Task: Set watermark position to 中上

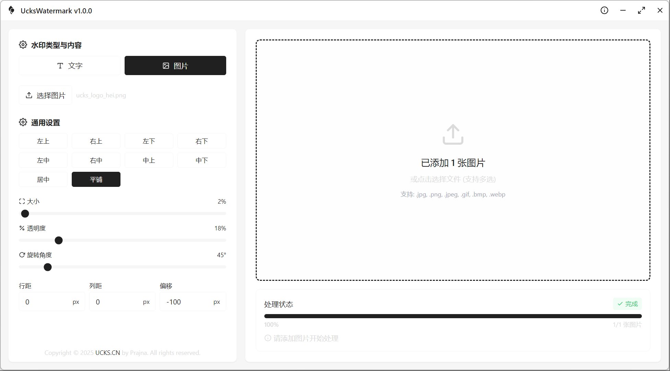Action: [149, 160]
